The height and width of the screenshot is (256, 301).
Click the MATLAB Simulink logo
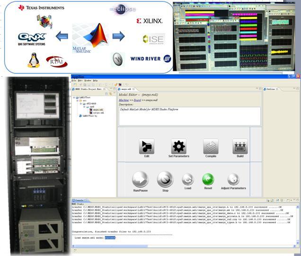click(90, 38)
